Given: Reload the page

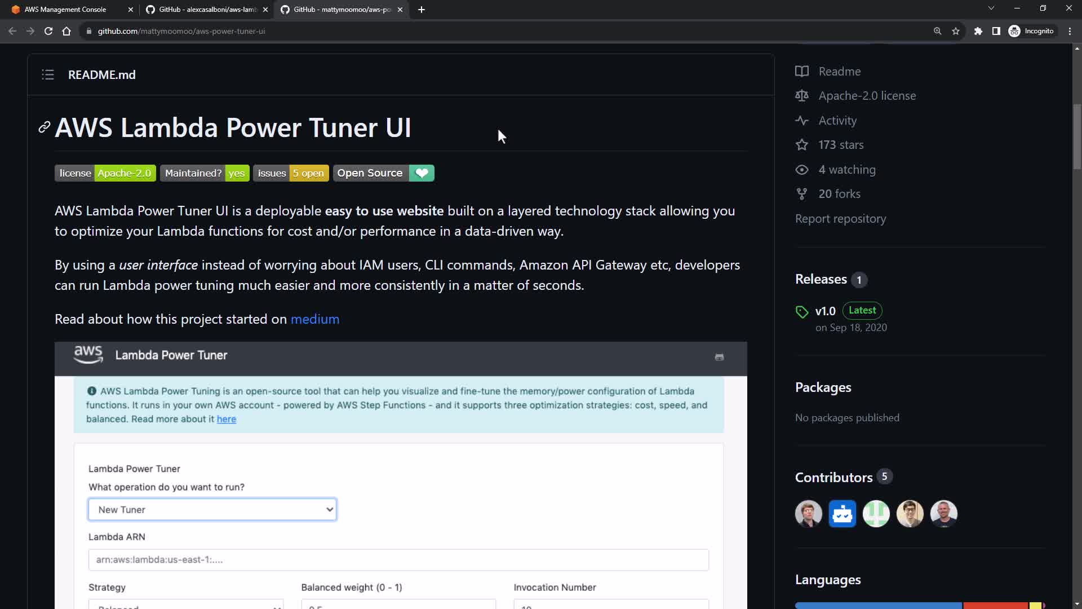Looking at the screenshot, I should point(48,31).
